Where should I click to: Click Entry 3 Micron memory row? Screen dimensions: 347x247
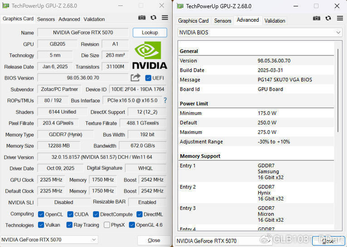[256, 214]
